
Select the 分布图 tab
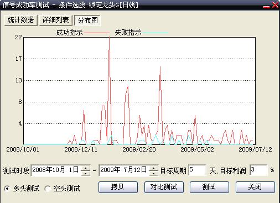tap(87, 20)
